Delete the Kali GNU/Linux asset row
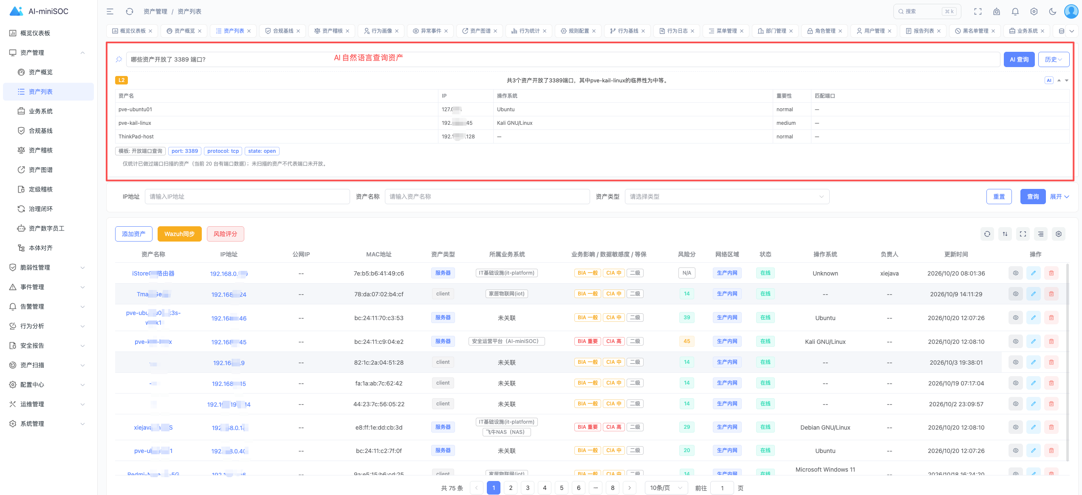This screenshot has height=495, width=1082. (x=1051, y=341)
